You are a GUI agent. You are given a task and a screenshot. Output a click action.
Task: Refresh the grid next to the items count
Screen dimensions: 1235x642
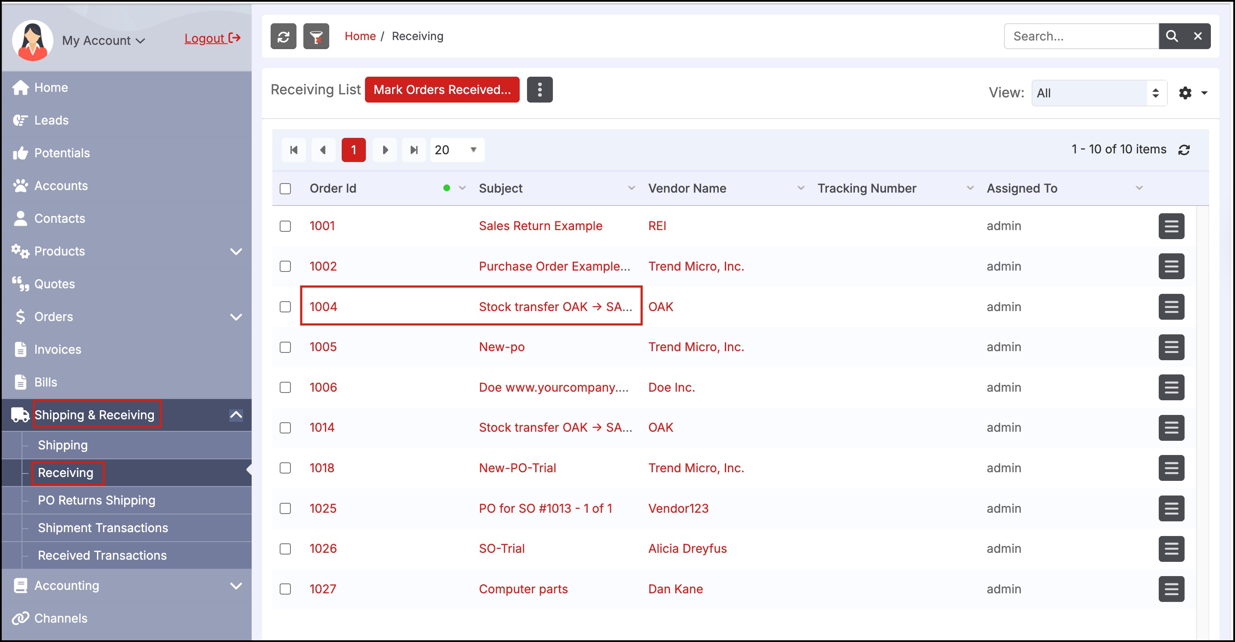coord(1184,150)
